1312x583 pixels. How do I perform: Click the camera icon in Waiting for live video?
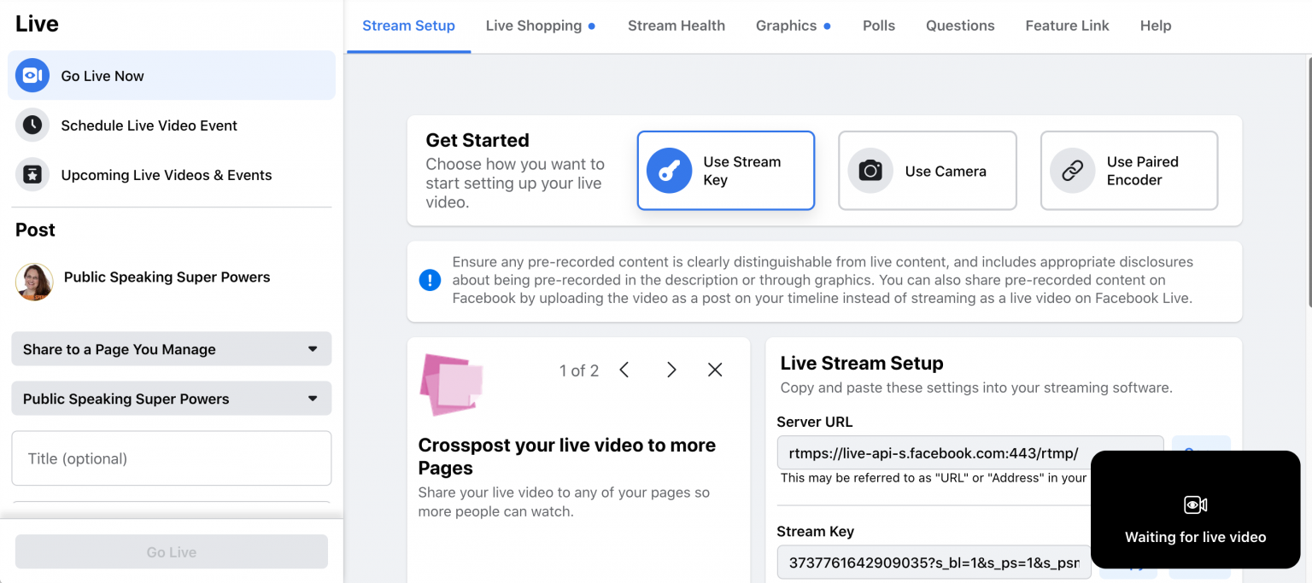[x=1195, y=504]
